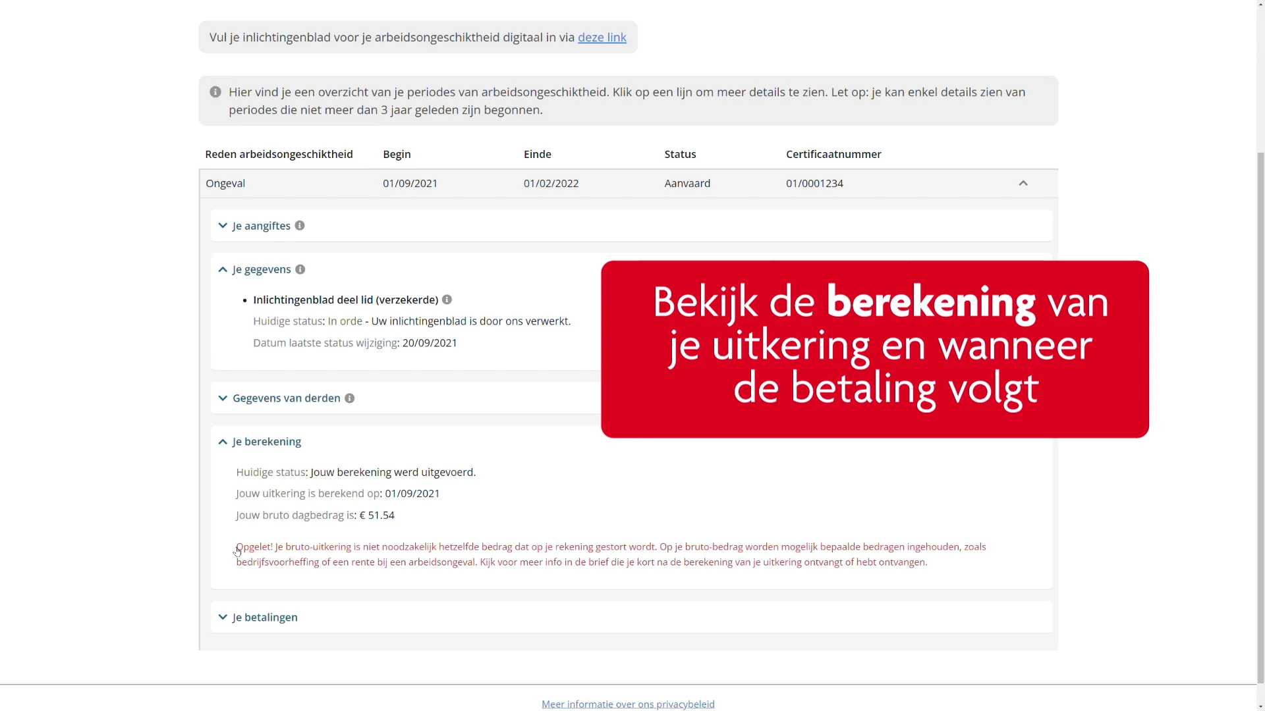Image resolution: width=1265 pixels, height=711 pixels.
Task: Collapse the 'Je gegevens' section
Action: 262,269
